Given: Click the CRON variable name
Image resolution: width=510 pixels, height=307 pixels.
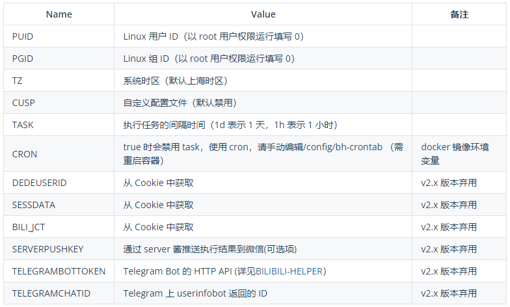Looking at the screenshot, I should [25, 154].
